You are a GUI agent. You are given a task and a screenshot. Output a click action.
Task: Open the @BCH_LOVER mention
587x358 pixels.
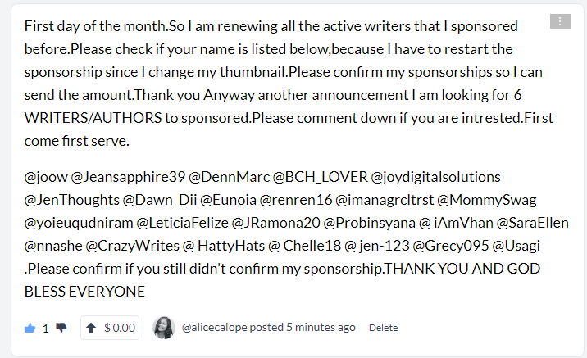(x=320, y=177)
